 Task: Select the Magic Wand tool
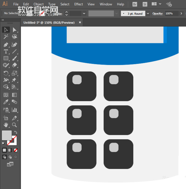click(x=6, y=37)
